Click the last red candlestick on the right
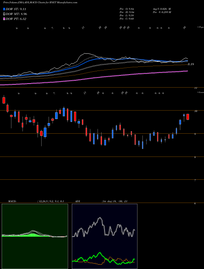The image size is (204, 269). (x=188, y=117)
